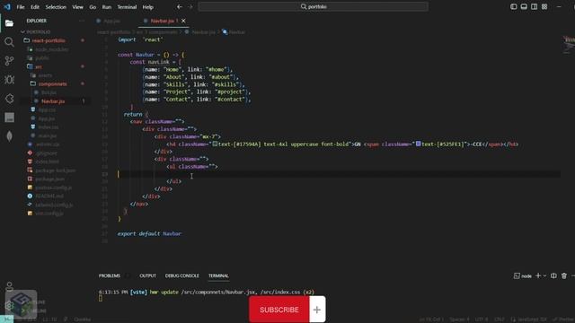Click the plus button beside SUBSCRIBE
Viewport: 575px width, 323px height.
click(x=317, y=310)
